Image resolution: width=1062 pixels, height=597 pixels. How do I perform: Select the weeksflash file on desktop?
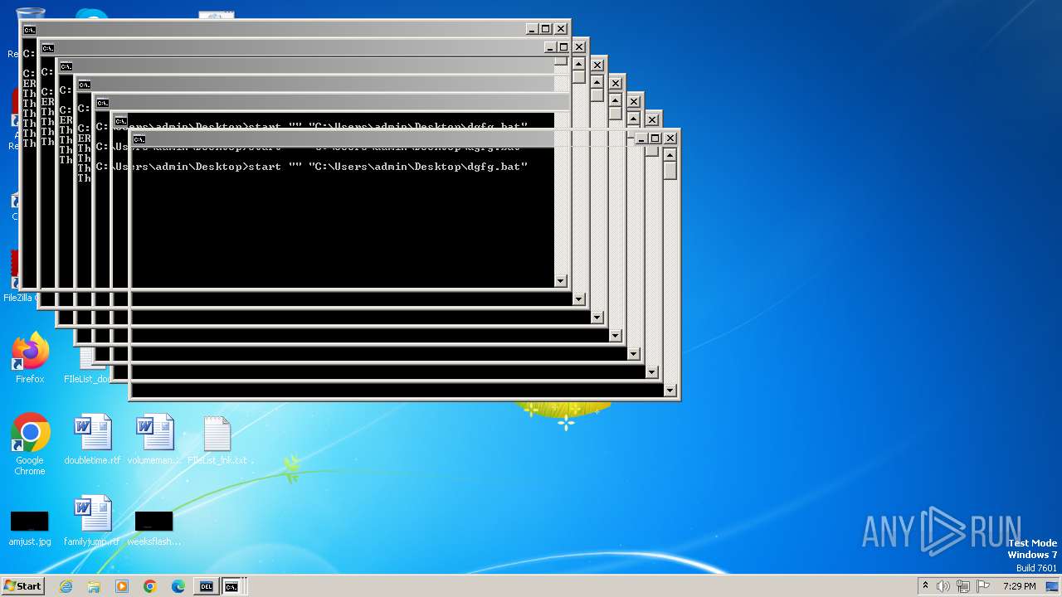(x=154, y=527)
